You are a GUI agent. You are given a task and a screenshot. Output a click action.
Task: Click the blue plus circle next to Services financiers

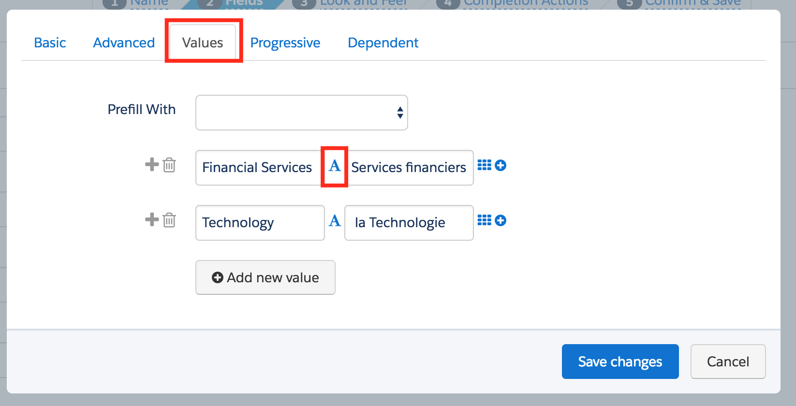click(500, 165)
